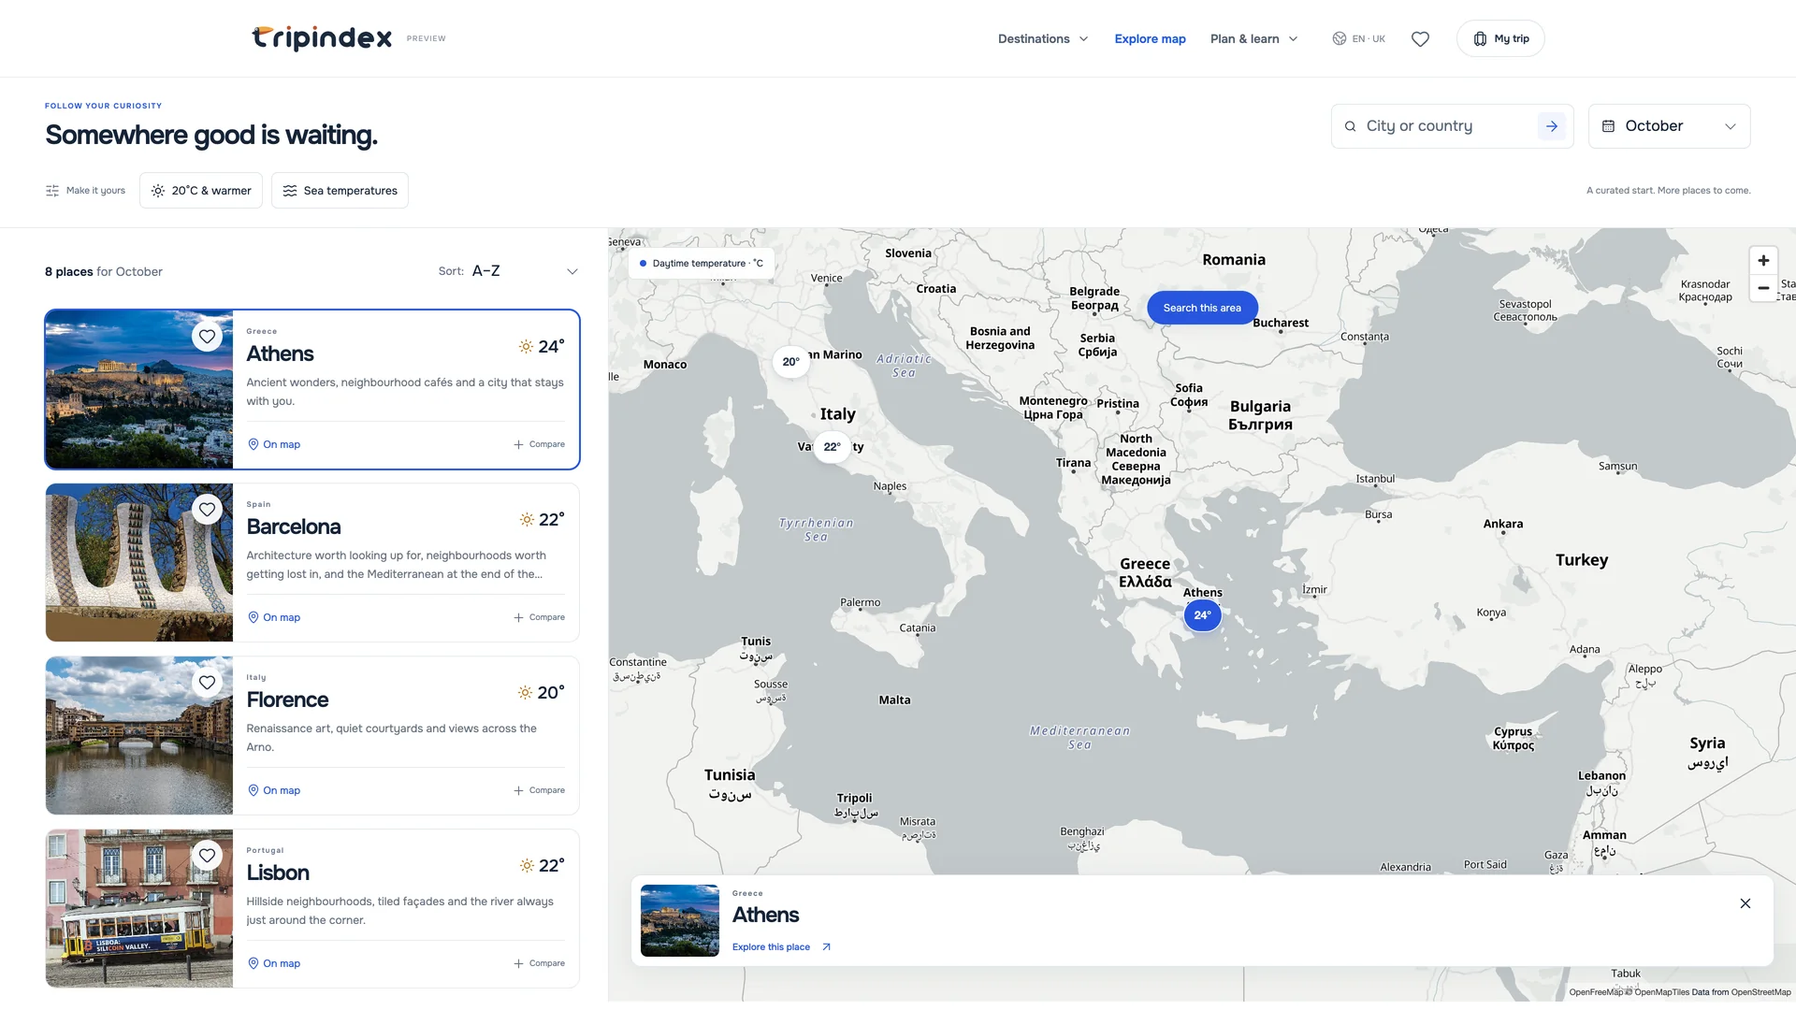The image size is (1796, 1010).
Task: Open Make it yours filter settings
Action: coord(85,191)
